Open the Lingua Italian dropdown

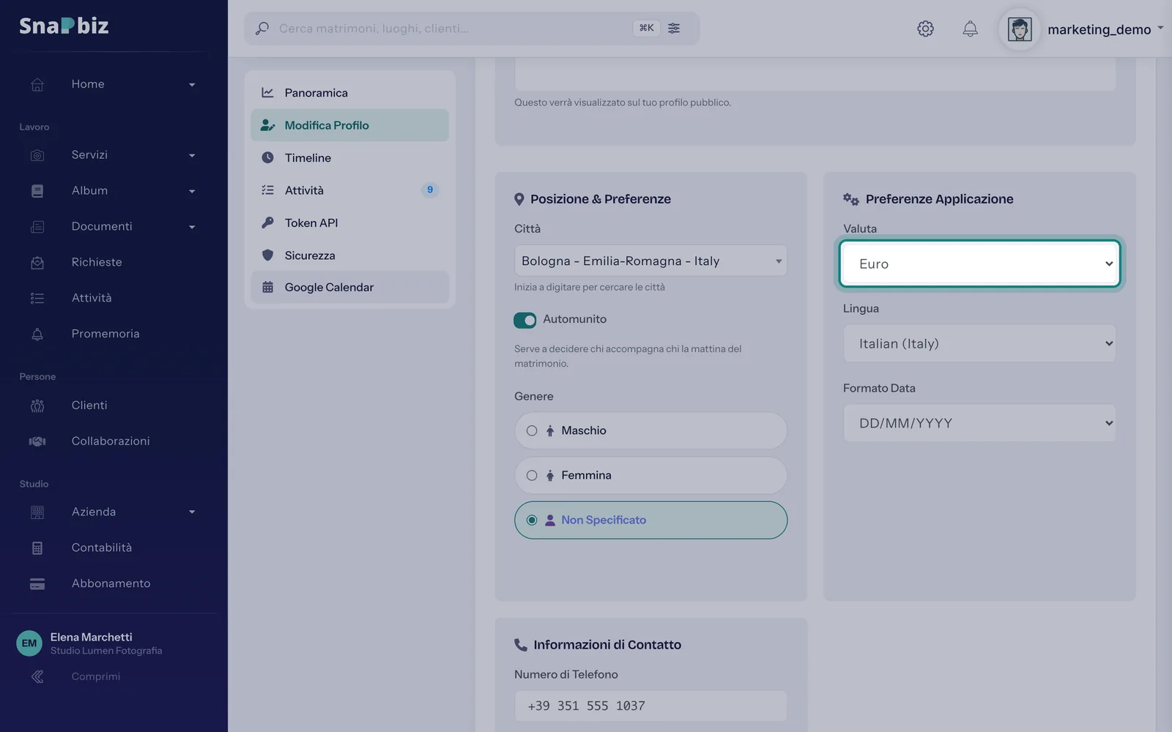979,343
